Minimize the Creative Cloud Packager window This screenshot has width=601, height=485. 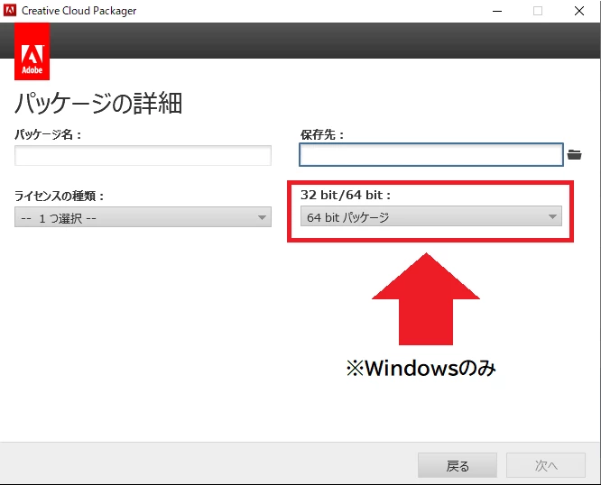pyautogui.click(x=497, y=11)
